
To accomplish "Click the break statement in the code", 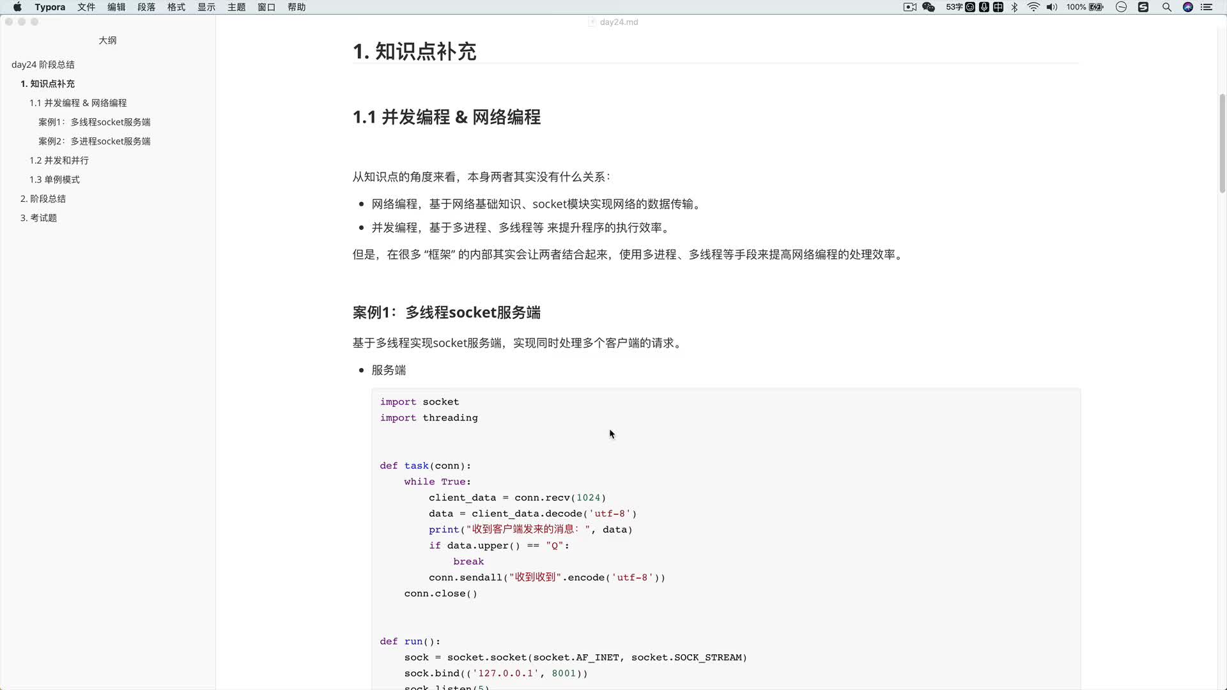I will [x=468, y=562].
